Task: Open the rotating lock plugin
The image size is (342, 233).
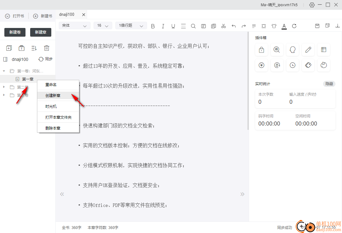Action: coord(277,65)
